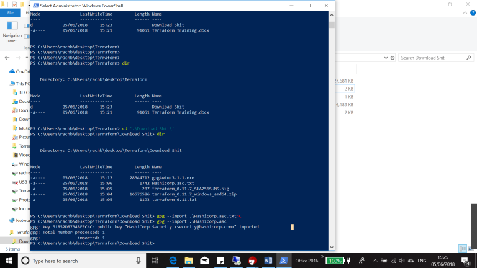Select This PC in the navigation tree
477x268 pixels.
tap(20, 83)
